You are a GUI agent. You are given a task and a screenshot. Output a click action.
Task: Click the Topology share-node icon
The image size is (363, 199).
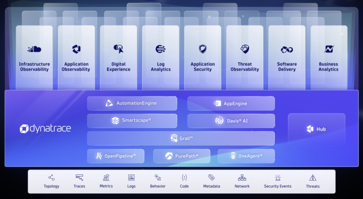(x=52, y=178)
